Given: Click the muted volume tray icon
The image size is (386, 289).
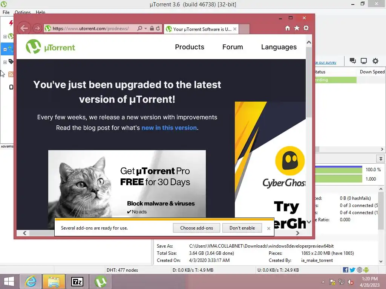Looking at the screenshot, I should (351, 282).
